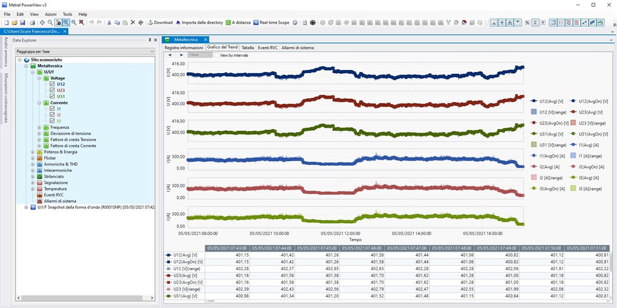Open the 'Eventi RVC' tab

(x=267, y=47)
